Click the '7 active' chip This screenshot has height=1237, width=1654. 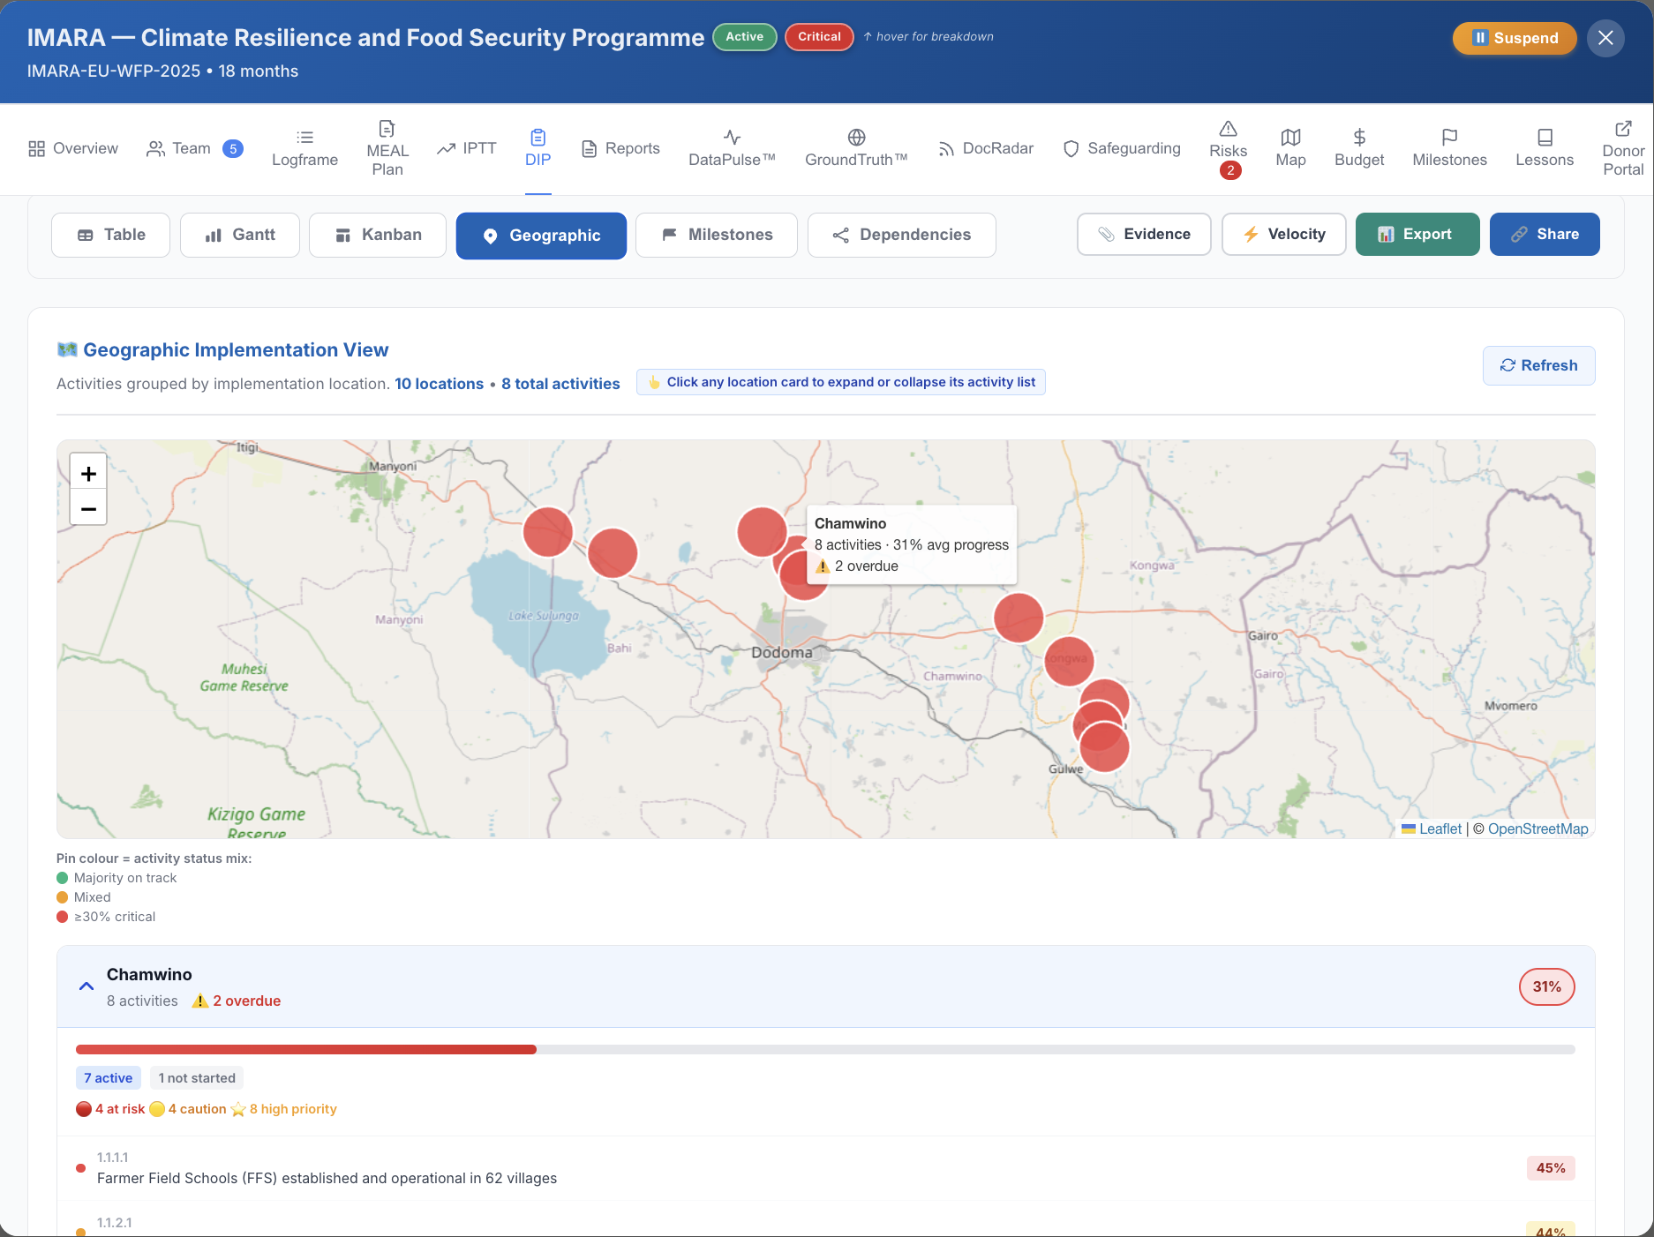pos(109,1078)
